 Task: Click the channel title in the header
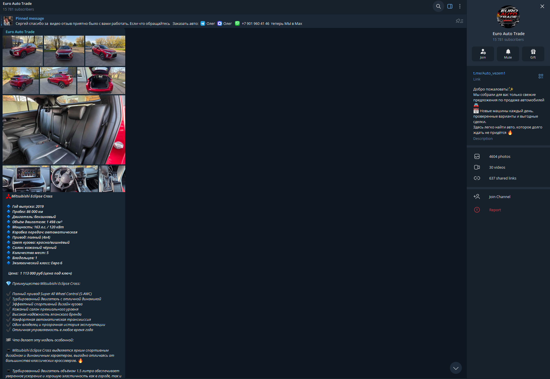(17, 4)
